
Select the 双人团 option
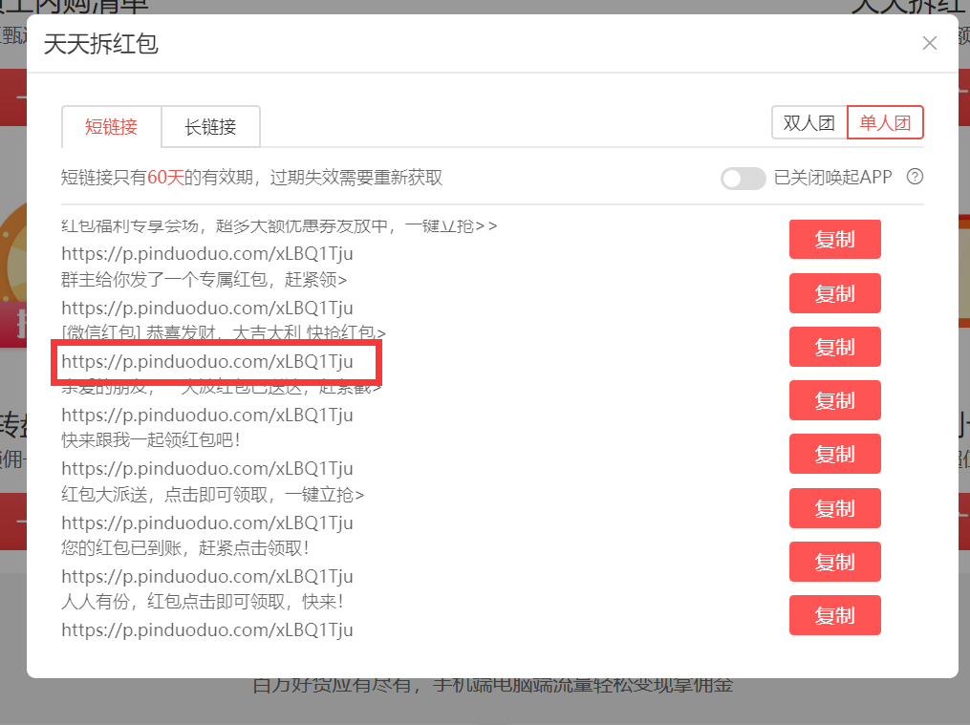pos(809,122)
